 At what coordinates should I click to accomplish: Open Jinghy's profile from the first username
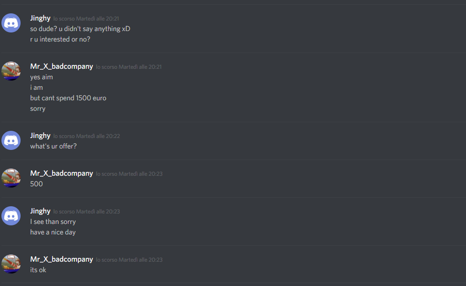(x=40, y=19)
